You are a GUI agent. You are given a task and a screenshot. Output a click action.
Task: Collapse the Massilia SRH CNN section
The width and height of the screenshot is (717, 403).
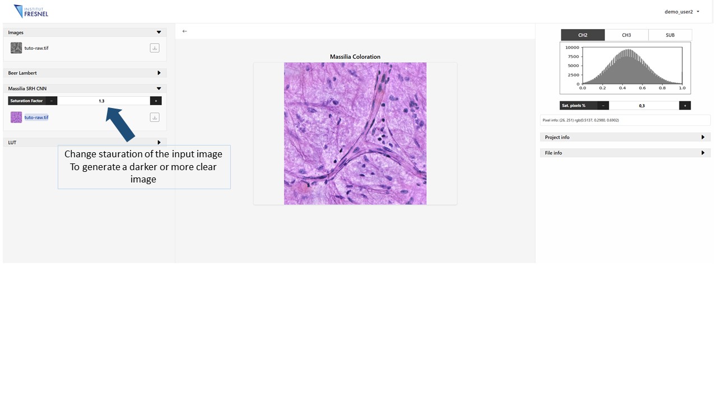point(159,88)
